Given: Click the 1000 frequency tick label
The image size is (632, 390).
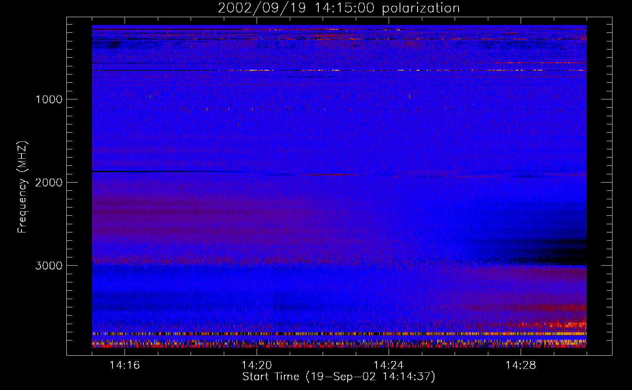Looking at the screenshot, I should (49, 99).
